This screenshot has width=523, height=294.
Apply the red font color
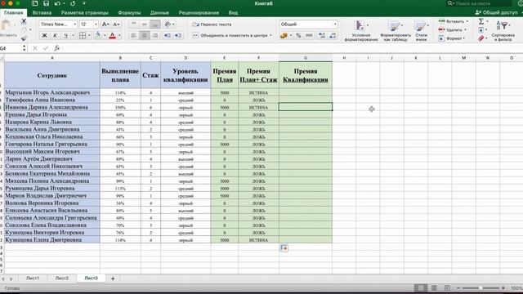pos(113,35)
